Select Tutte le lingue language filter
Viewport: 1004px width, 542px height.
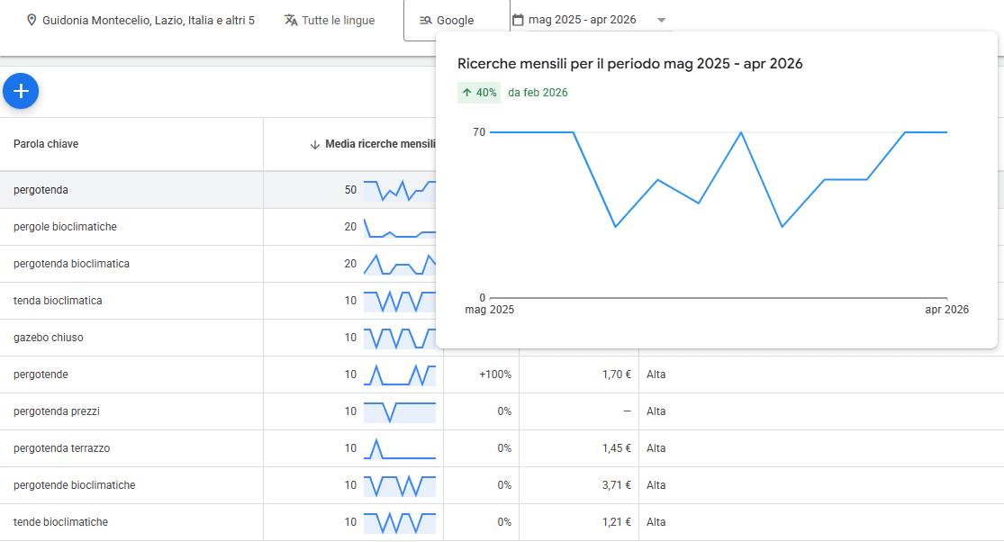338,21
